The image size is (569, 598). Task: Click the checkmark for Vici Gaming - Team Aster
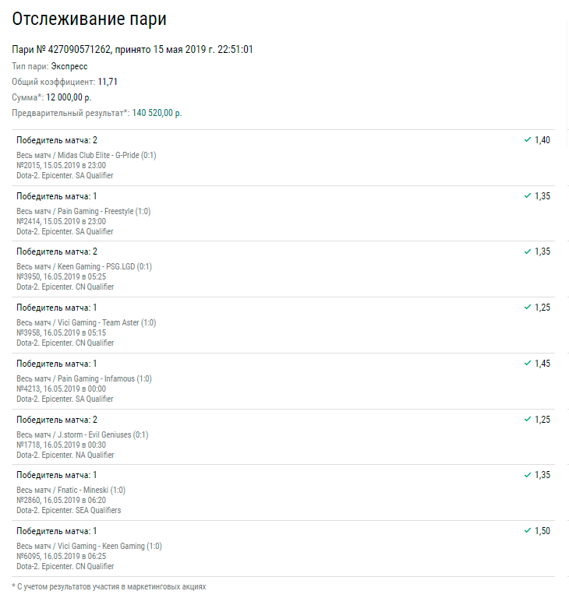[x=528, y=308]
